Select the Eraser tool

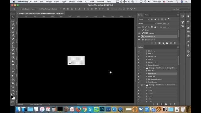click(13, 54)
